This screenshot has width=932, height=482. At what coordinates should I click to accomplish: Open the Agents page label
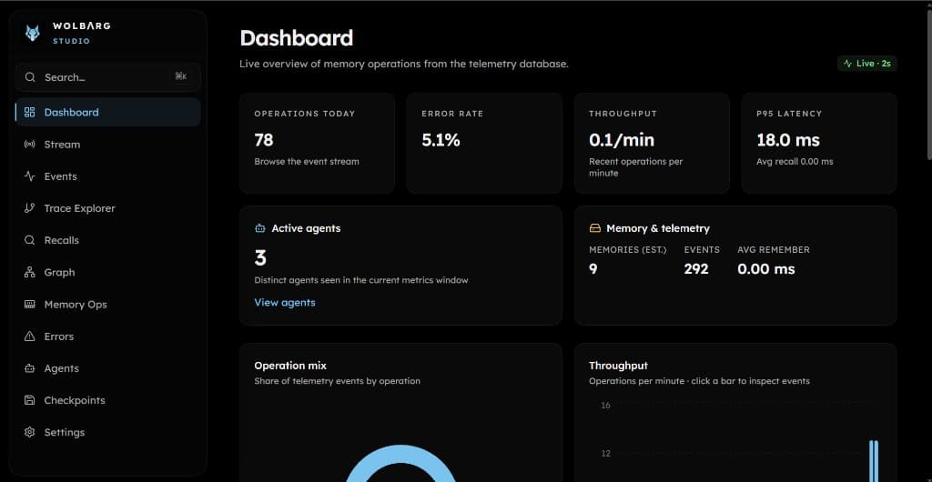coord(61,368)
